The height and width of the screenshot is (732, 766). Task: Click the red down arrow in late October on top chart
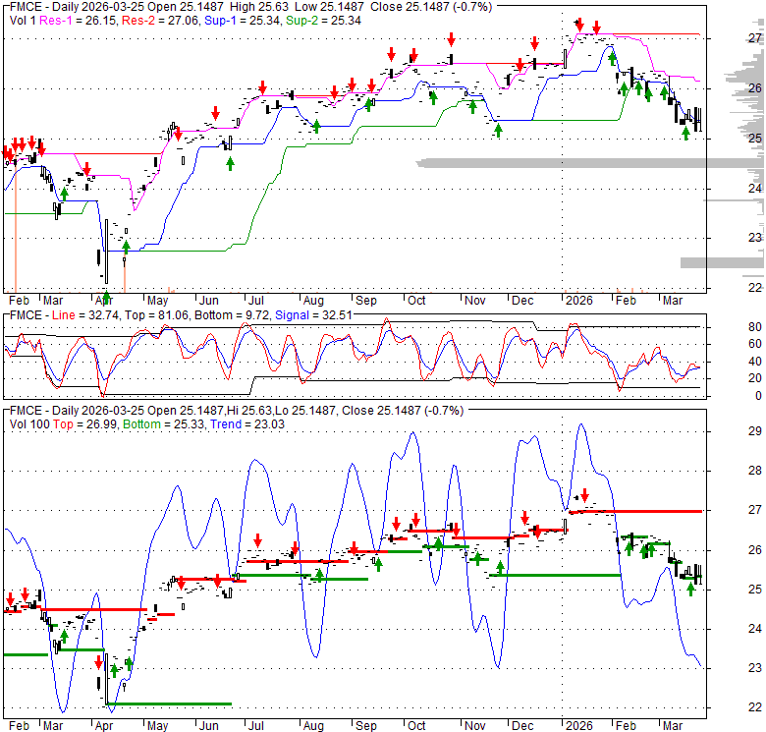coord(451,39)
